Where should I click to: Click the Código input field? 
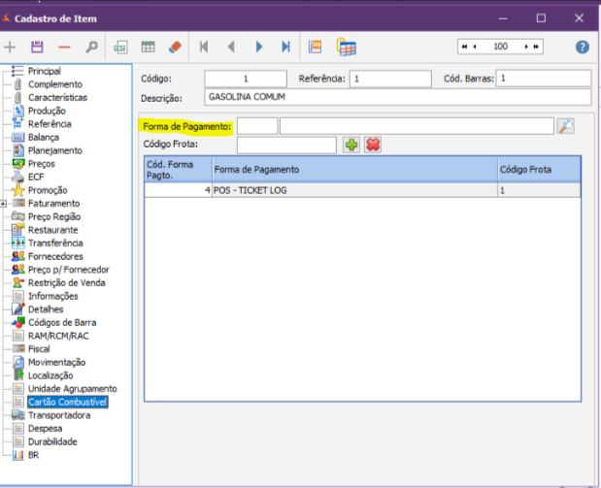246,79
